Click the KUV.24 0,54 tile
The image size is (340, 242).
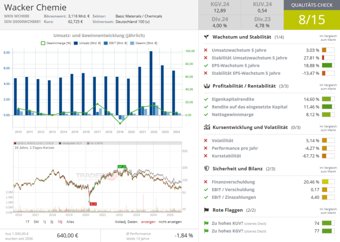coord(262,7)
